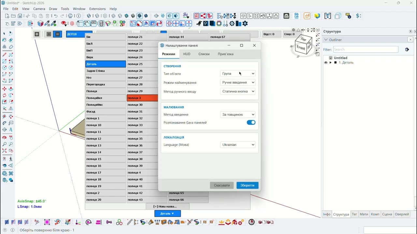Click the Open file folder icon
Image resolution: width=417 pixels, height=234 pixels.
click(13, 16)
